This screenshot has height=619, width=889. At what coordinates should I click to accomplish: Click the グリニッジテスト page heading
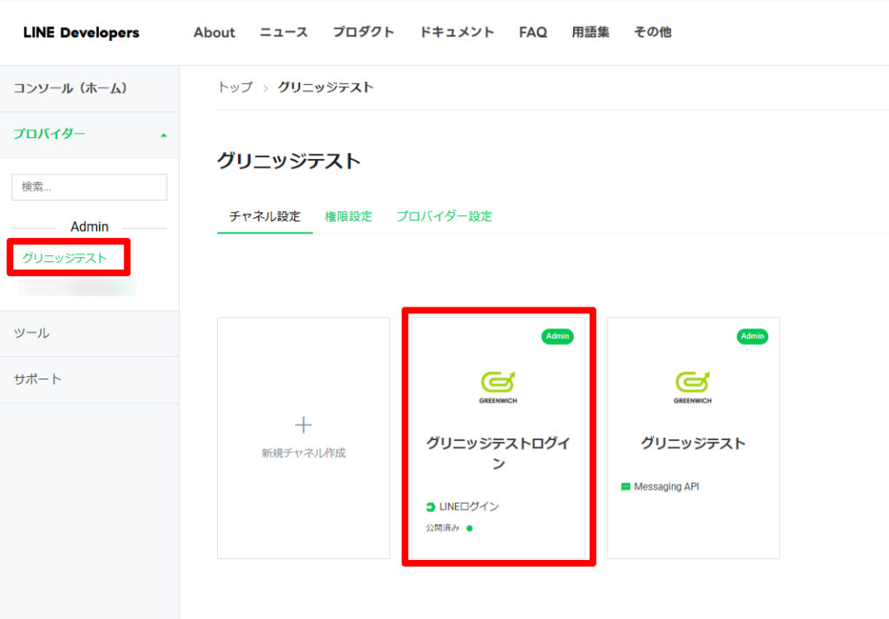click(288, 161)
